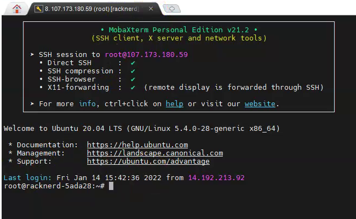Place cursor at the terminal prompt block
356x219 pixels.
[x=111, y=186]
